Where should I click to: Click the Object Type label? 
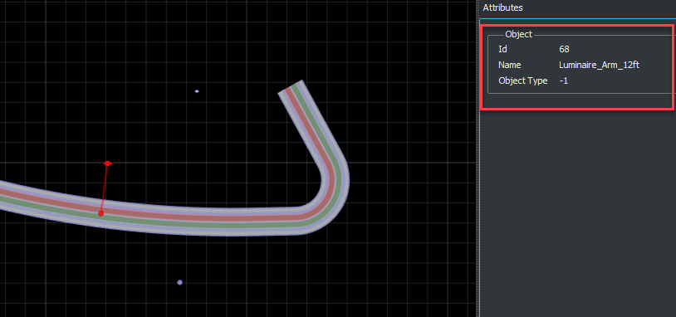pos(523,80)
